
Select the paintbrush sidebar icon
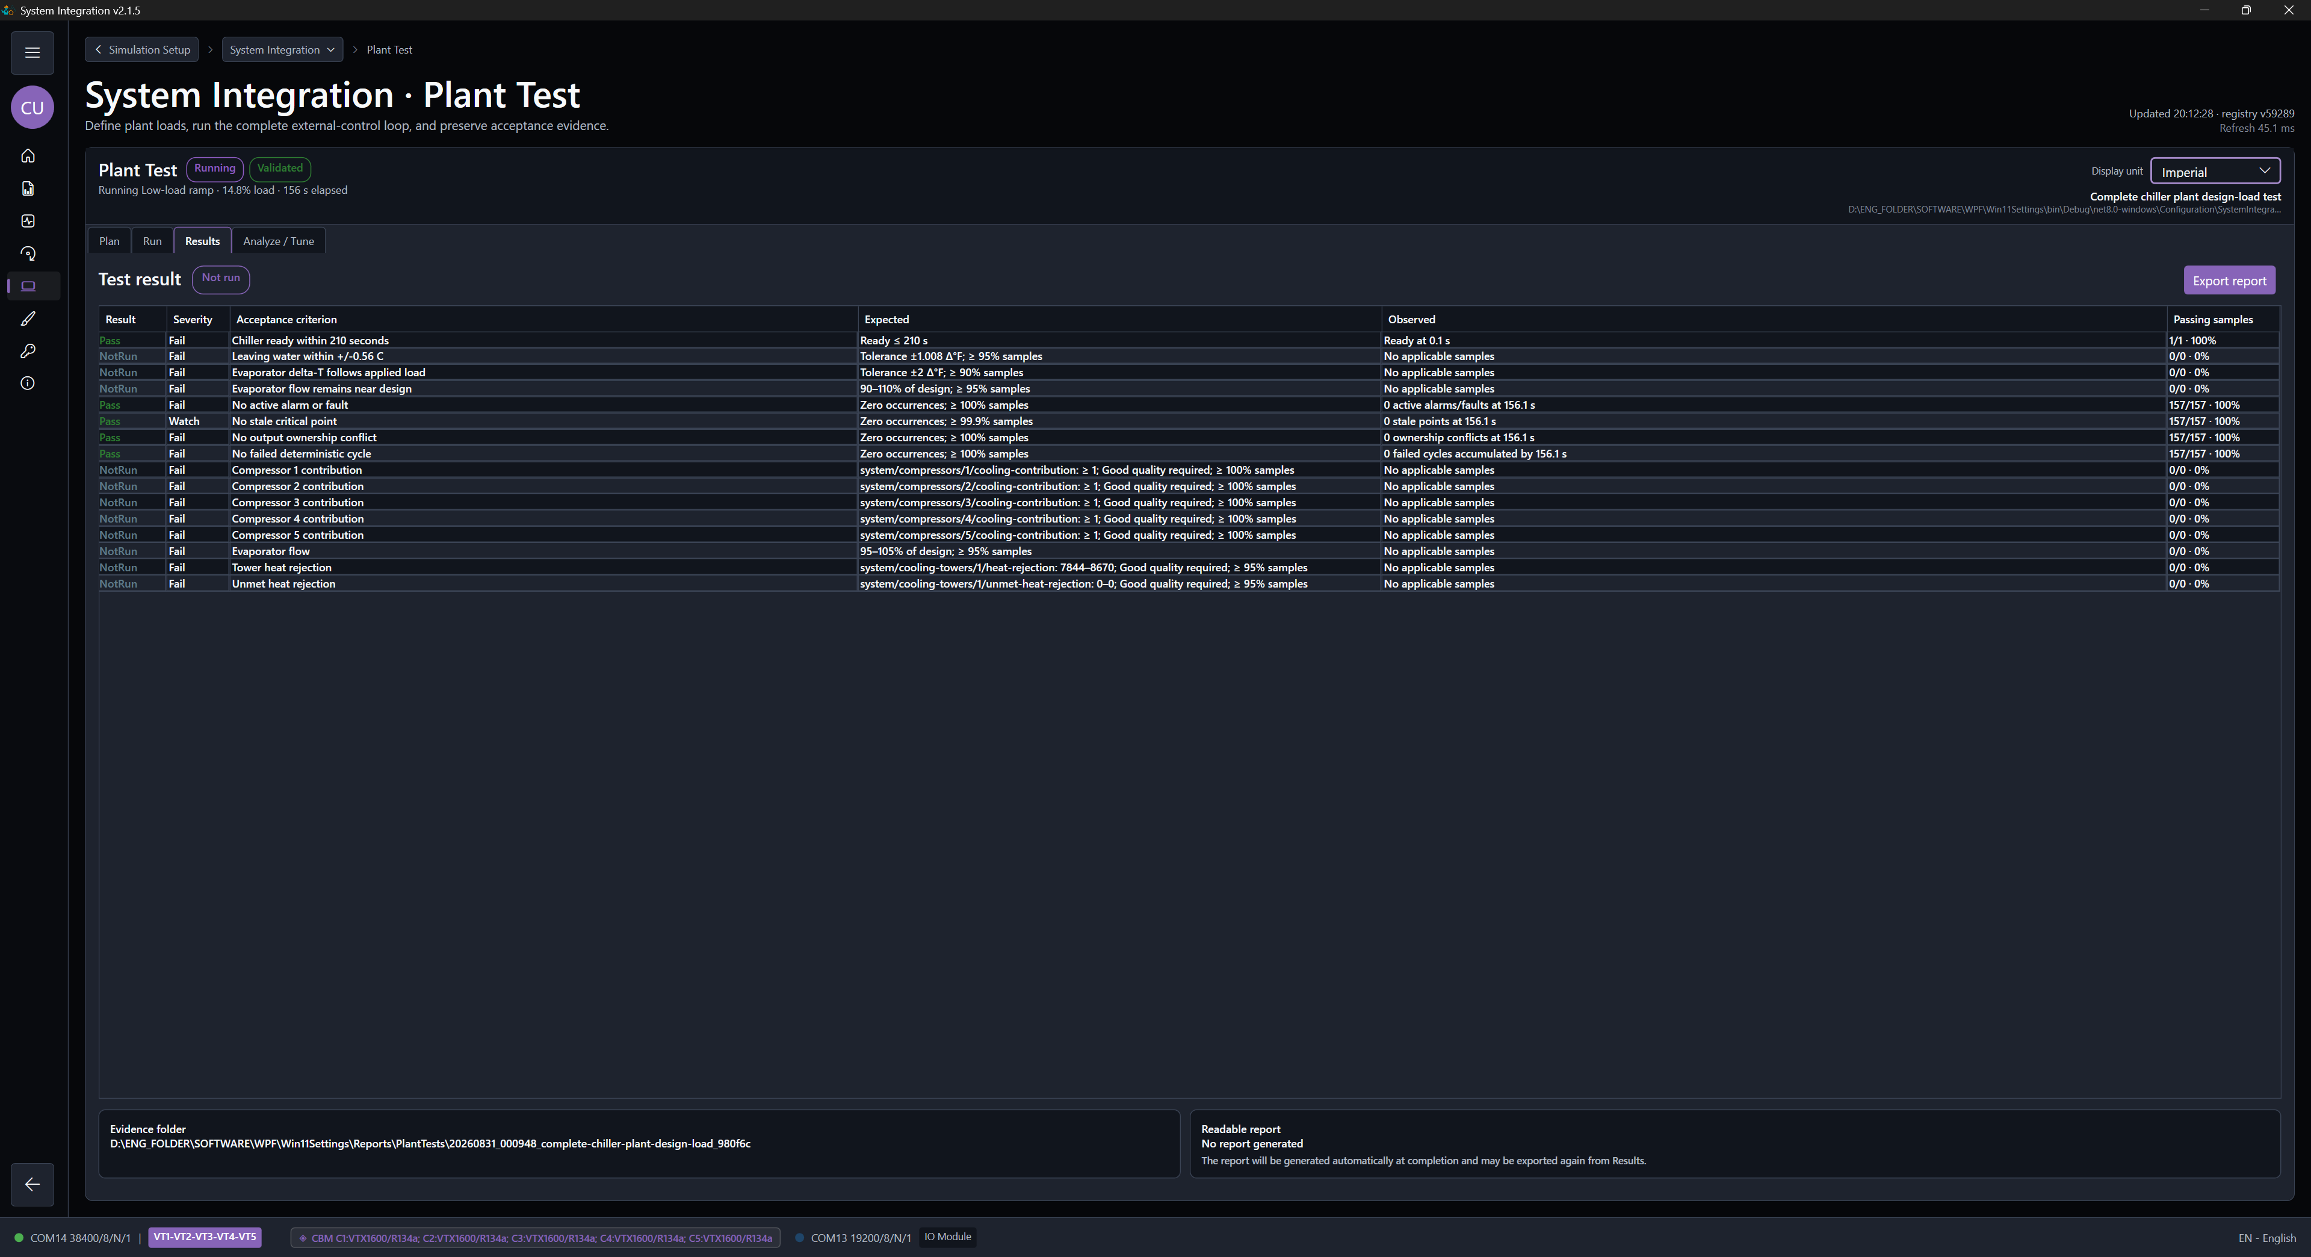point(28,318)
